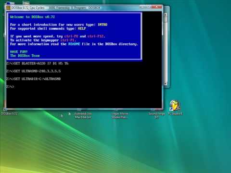Click the red ctrl-F1 keymapper shortcut text

pos(67,40)
